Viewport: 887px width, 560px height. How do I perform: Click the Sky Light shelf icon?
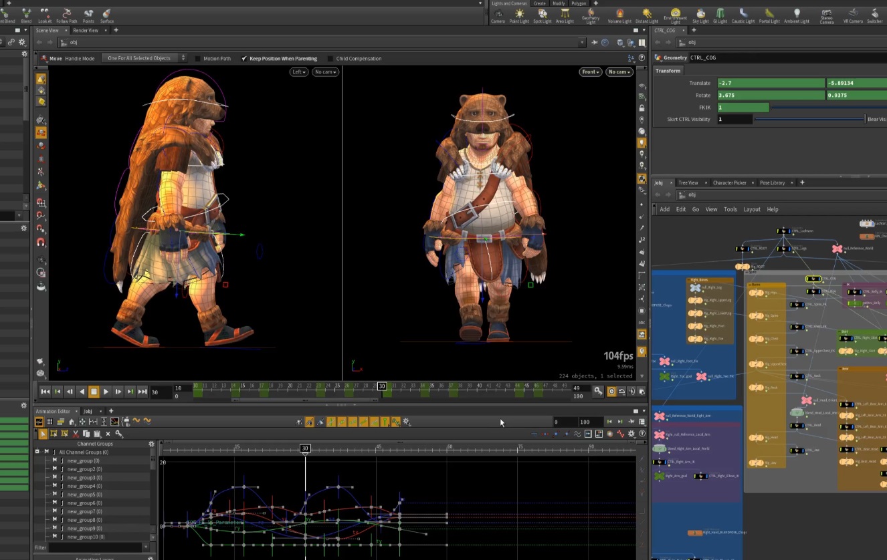click(700, 15)
